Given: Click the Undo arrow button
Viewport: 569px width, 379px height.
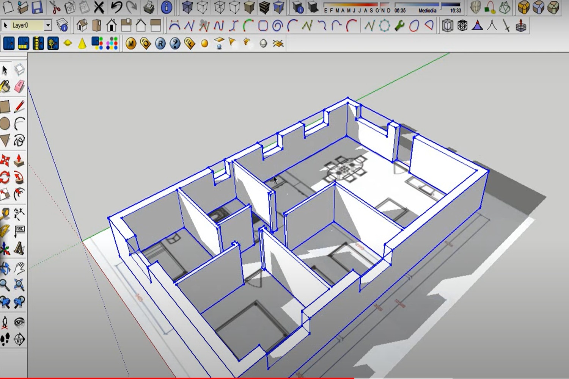Looking at the screenshot, I should pyautogui.click(x=116, y=7).
